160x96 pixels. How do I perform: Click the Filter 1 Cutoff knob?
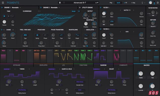[104, 13]
